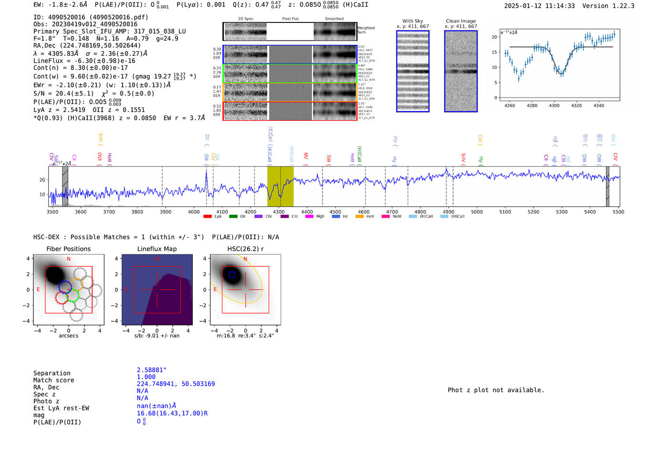This screenshot has height=455, width=668.
Task: Click 'Phot z plot not available.' text
Action: coord(496,390)
